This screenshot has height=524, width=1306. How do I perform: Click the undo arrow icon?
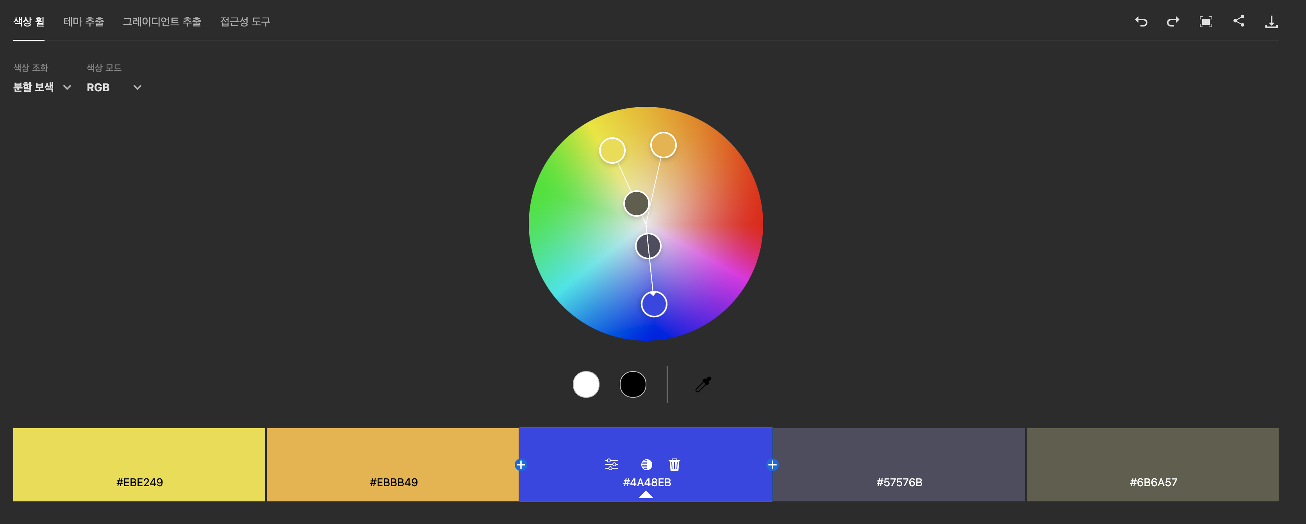point(1141,21)
